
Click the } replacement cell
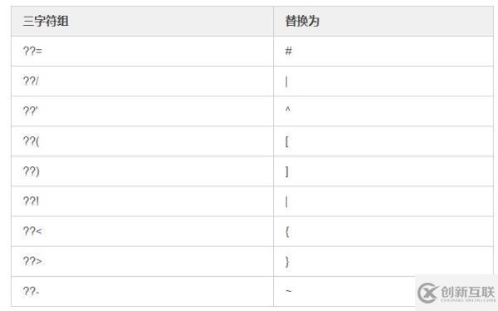[x=383, y=261]
